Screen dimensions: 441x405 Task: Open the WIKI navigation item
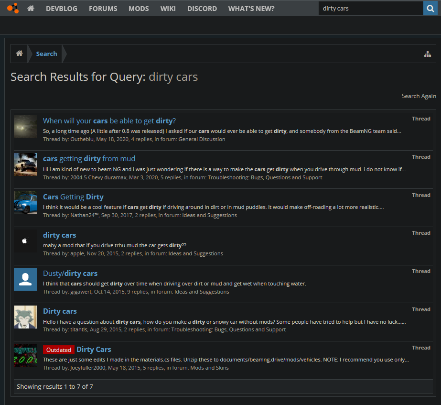click(168, 9)
